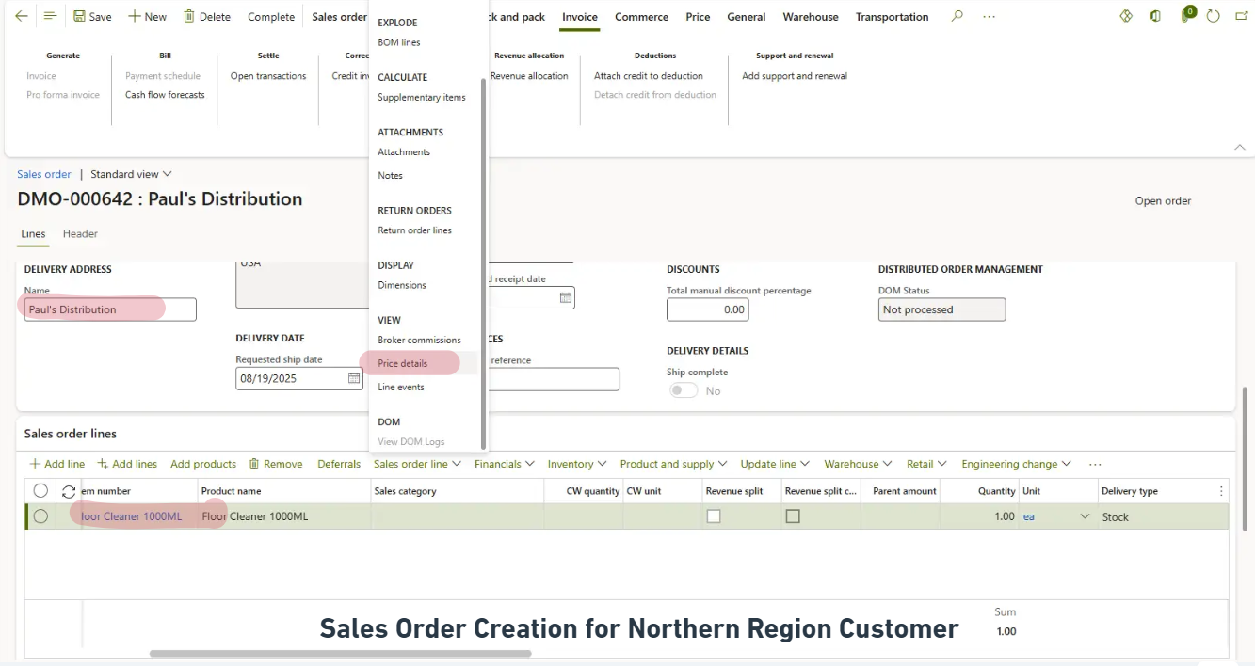1255x666 pixels.
Task: Switch to the Header tab
Action: coord(80,233)
